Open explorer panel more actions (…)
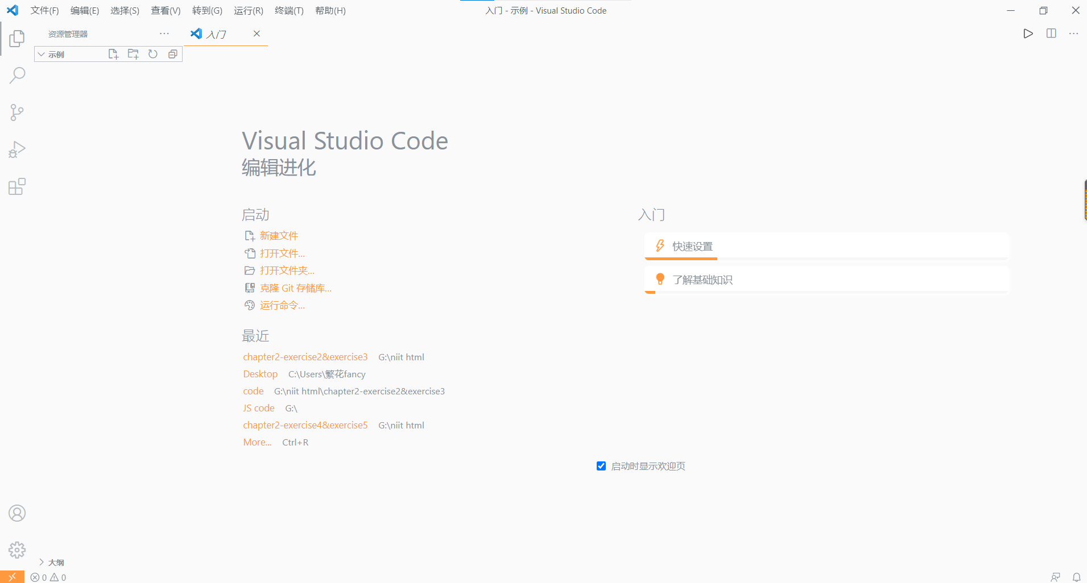1087x583 pixels. click(164, 34)
